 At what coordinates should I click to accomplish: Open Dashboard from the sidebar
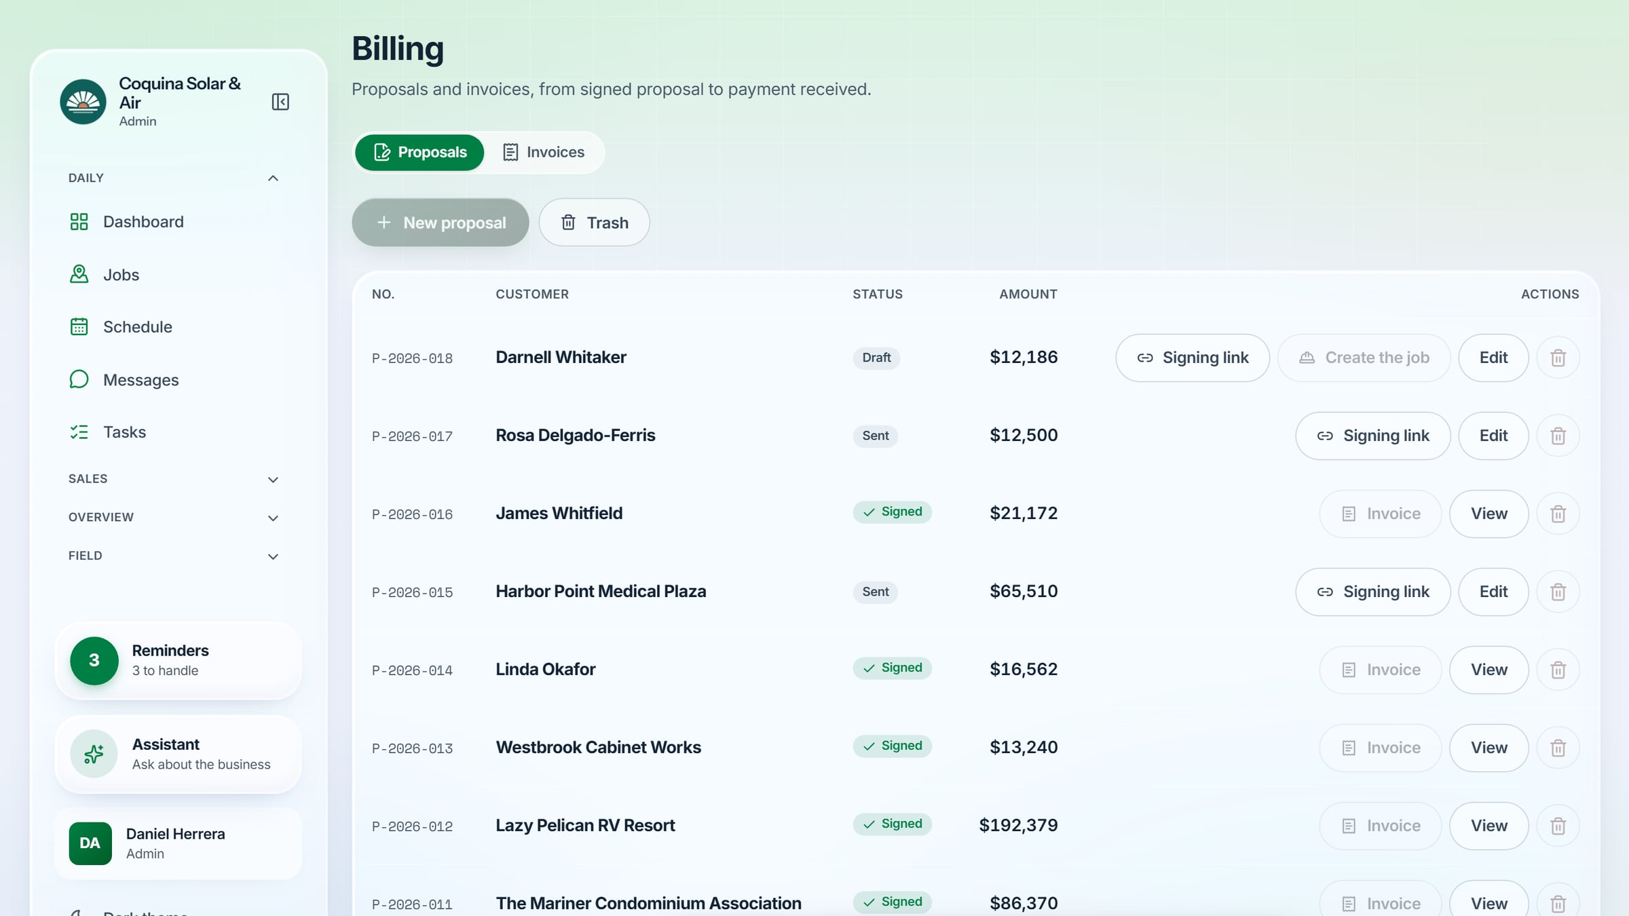178,222
